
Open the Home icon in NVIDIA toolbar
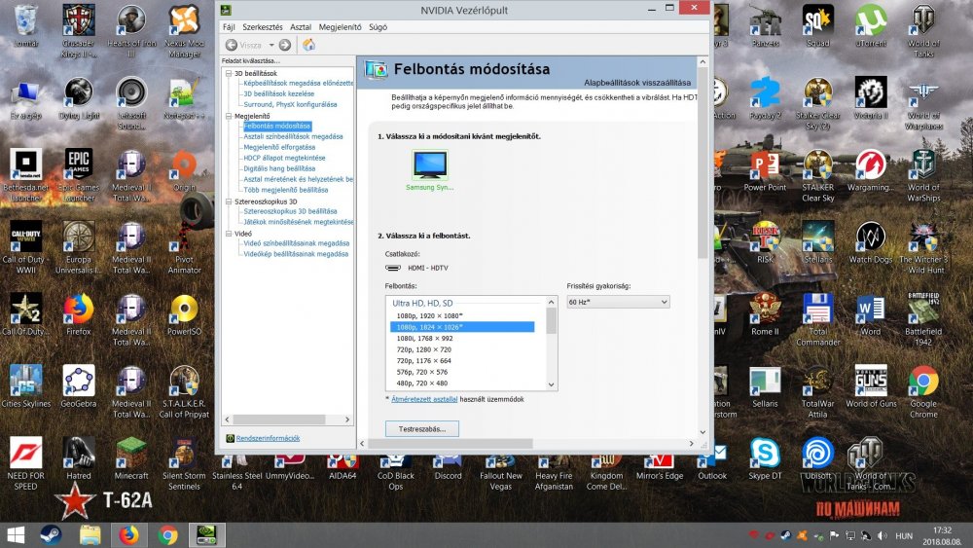pyautogui.click(x=308, y=45)
